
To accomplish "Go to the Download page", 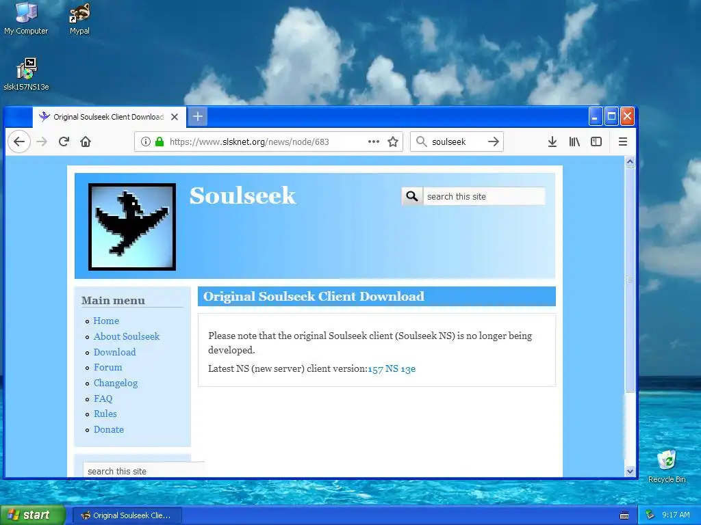I will point(114,352).
